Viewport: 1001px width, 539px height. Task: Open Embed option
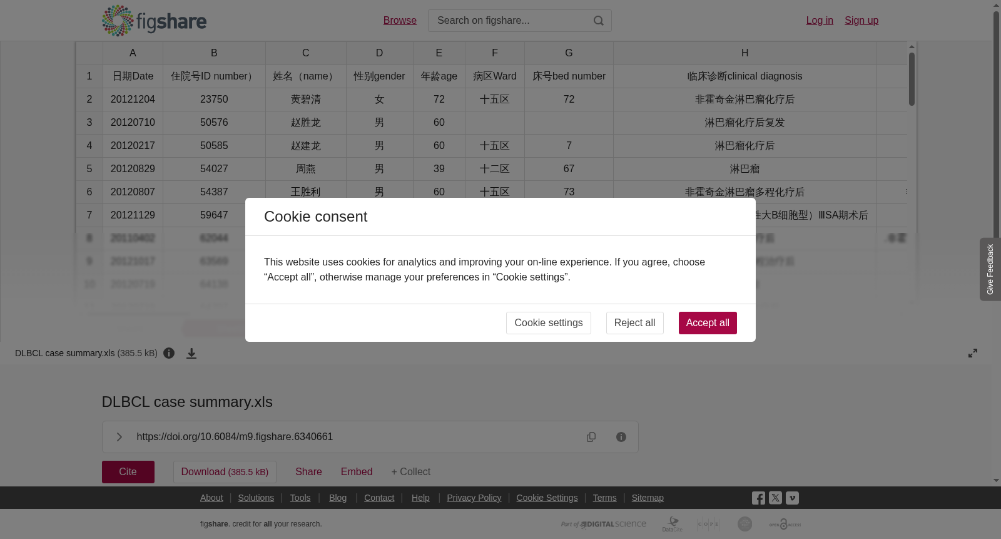pyautogui.click(x=357, y=472)
